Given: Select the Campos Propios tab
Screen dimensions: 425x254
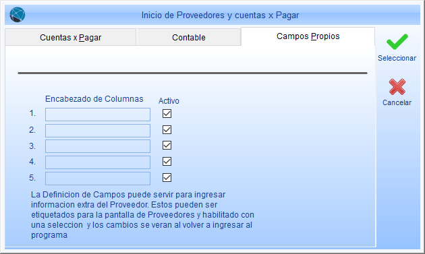Looking at the screenshot, I should coord(308,36).
